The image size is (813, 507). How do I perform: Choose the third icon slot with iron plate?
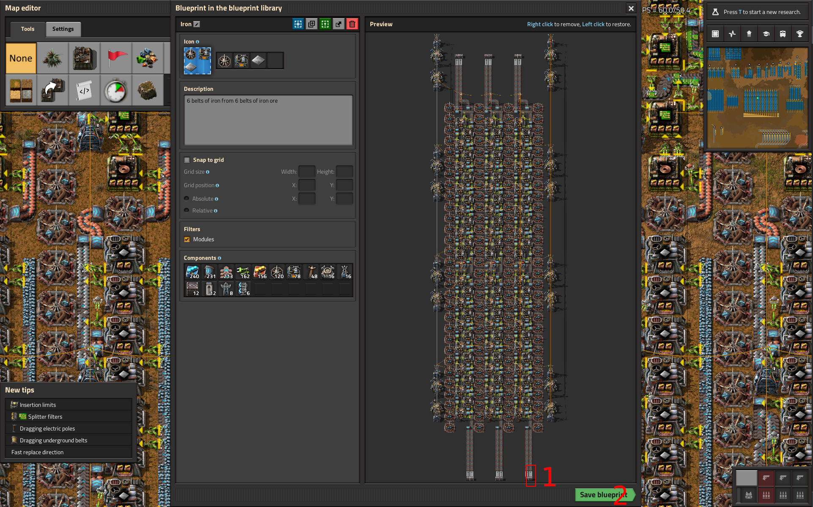click(258, 61)
